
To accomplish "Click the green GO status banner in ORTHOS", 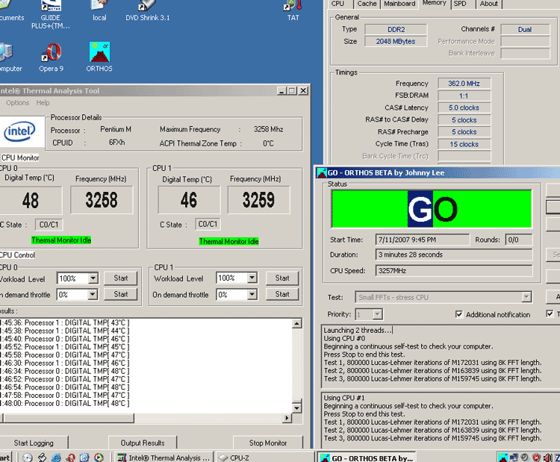I will pyautogui.click(x=432, y=209).
